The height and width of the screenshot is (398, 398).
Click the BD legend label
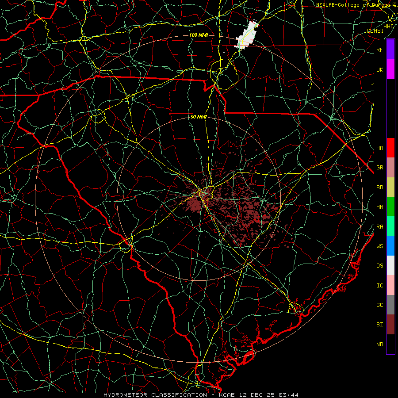click(379, 188)
